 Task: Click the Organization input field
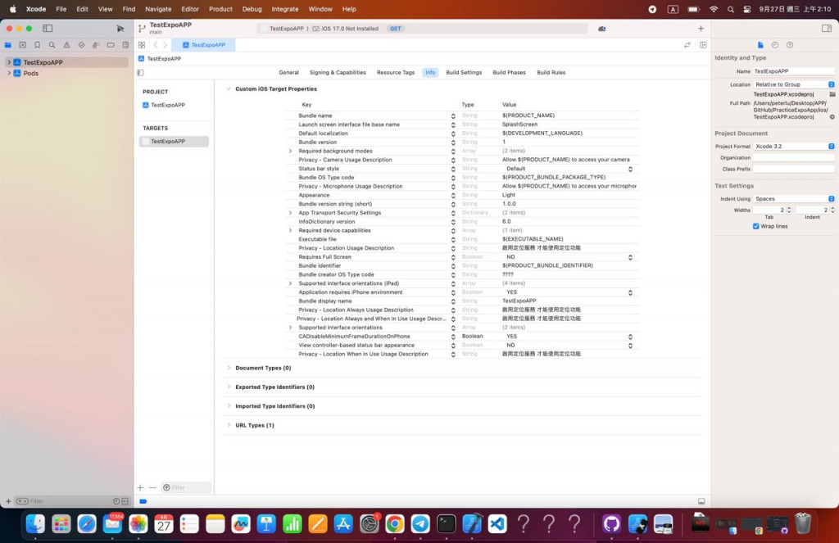(793, 157)
